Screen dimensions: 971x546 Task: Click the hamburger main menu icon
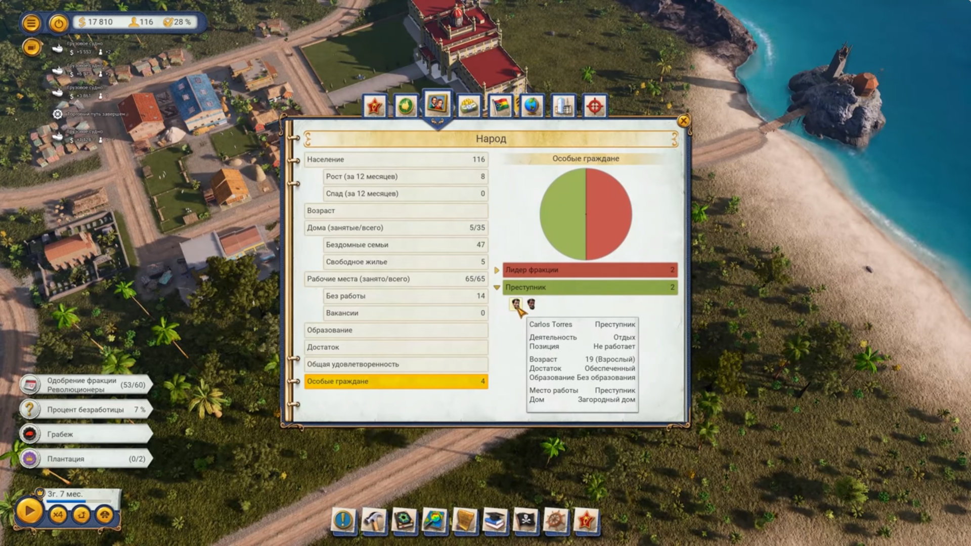tap(31, 23)
